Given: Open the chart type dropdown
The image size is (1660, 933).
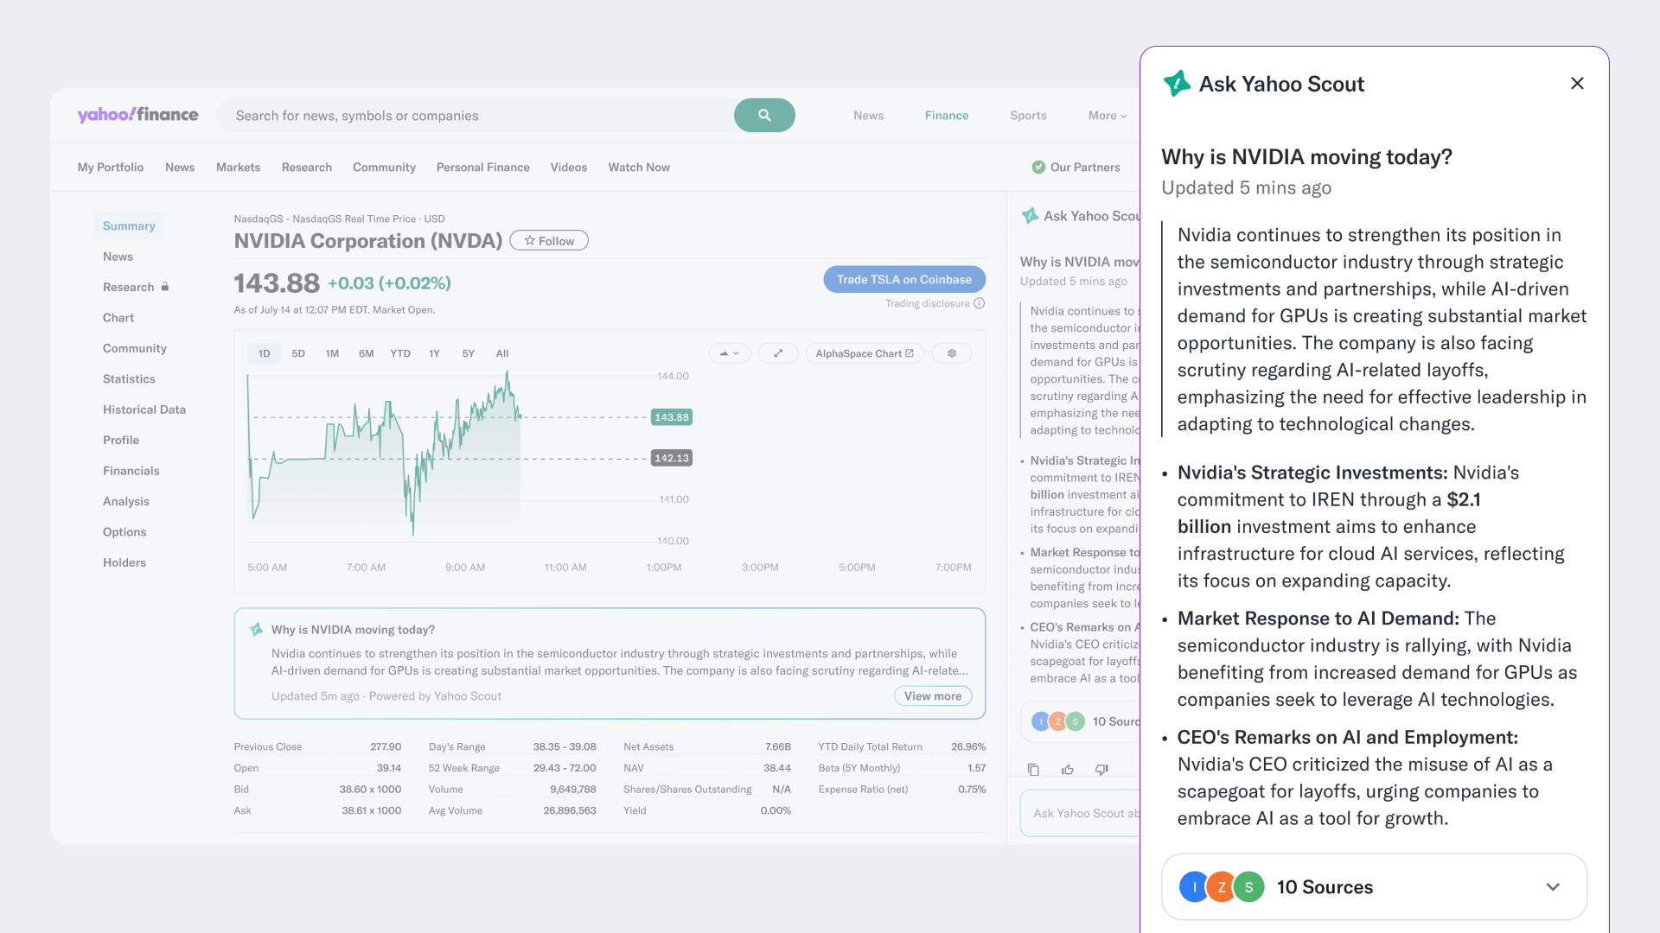Looking at the screenshot, I should 729,353.
